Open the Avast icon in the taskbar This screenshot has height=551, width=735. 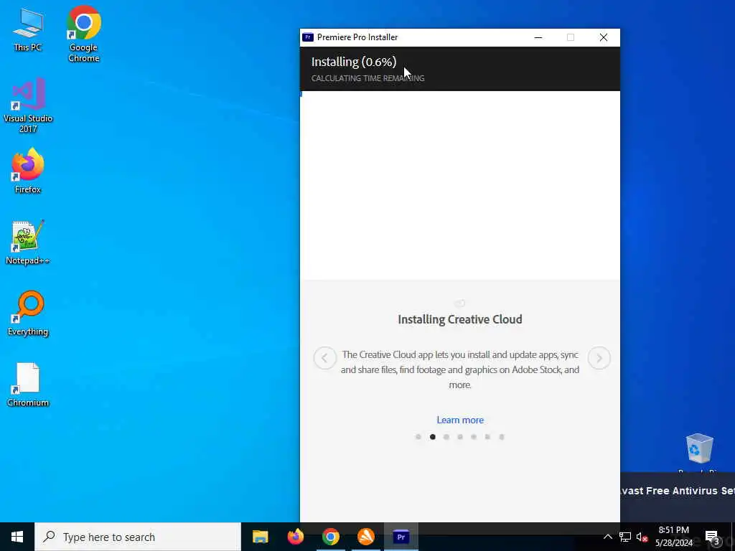tap(365, 537)
